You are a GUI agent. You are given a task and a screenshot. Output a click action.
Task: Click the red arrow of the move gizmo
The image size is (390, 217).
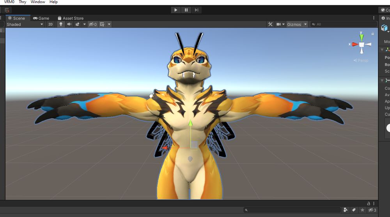coord(165,148)
